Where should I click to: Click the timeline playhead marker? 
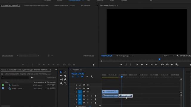point(122,77)
